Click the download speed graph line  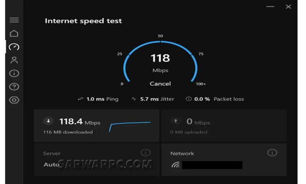pyautogui.click(x=130, y=126)
